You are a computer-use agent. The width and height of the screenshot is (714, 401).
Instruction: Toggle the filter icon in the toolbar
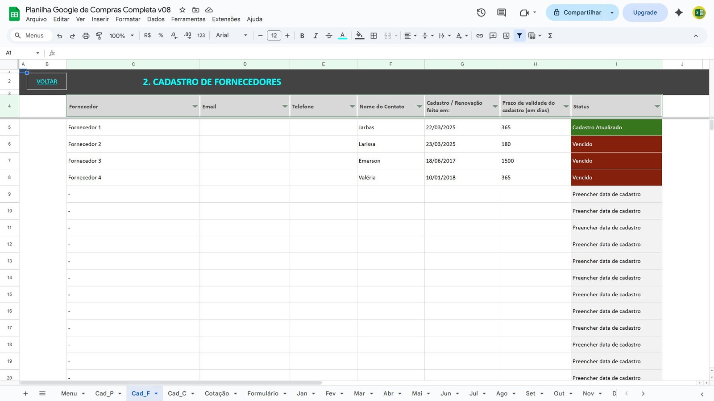tap(519, 36)
